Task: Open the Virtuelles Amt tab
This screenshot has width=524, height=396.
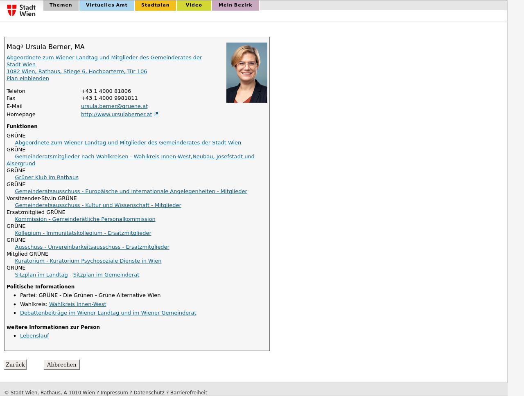Action: click(x=106, y=5)
